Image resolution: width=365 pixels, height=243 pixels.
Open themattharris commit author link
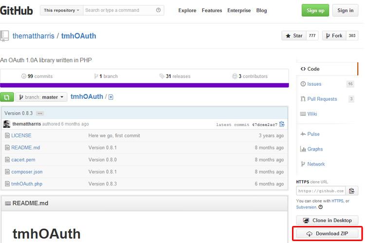click(x=27, y=124)
